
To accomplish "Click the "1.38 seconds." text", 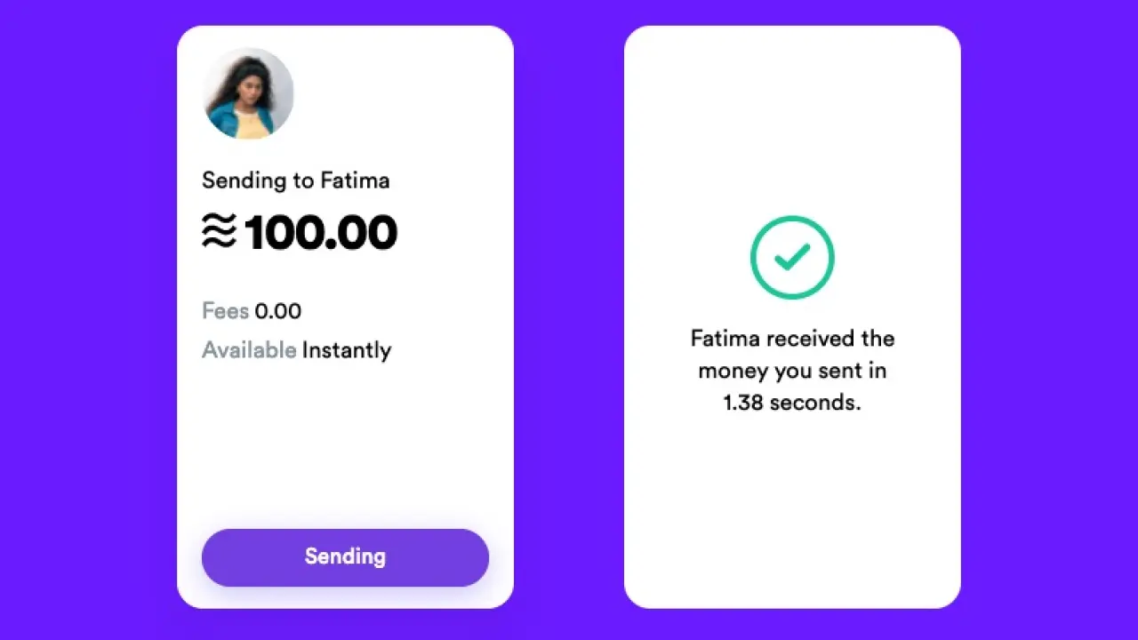I will pyautogui.click(x=792, y=402).
